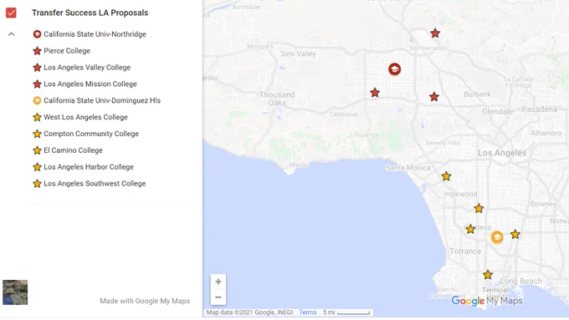Click the yellow star marker southeast of Inglewood
Viewport: 569px width, 320px height.
tap(479, 208)
